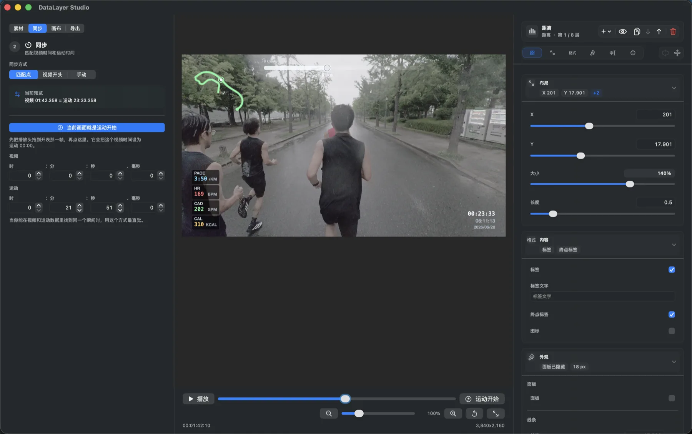
Task: Click the 运动 minutes field 21
Action: 62,208
